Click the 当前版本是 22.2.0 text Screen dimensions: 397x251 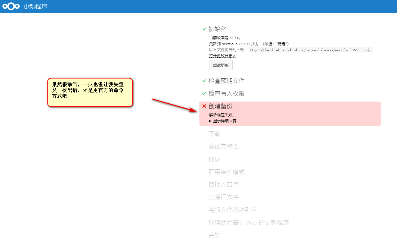tap(225, 38)
